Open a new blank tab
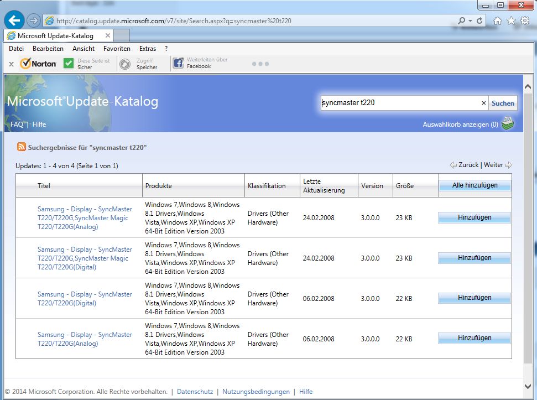The image size is (537, 400). (x=122, y=35)
